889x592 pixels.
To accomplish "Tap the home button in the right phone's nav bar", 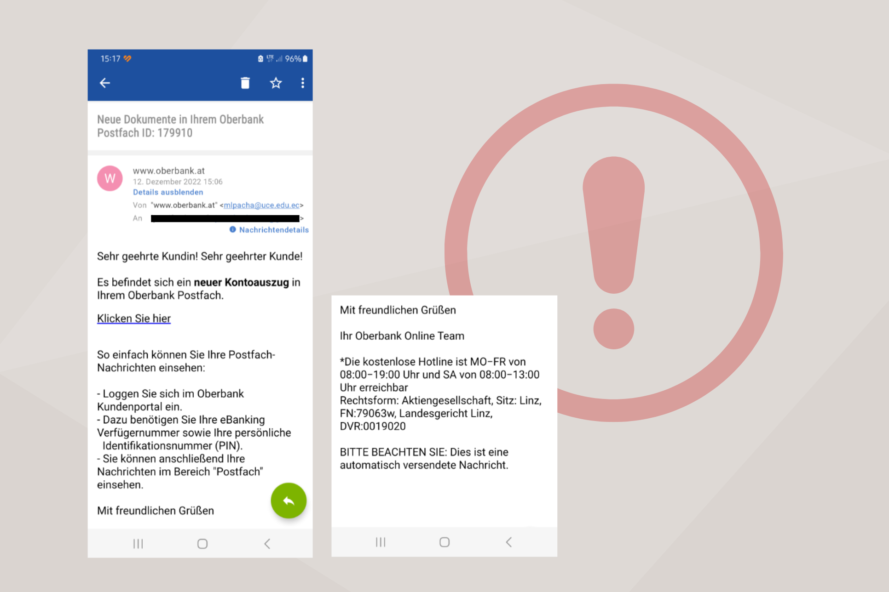I will pyautogui.click(x=444, y=542).
